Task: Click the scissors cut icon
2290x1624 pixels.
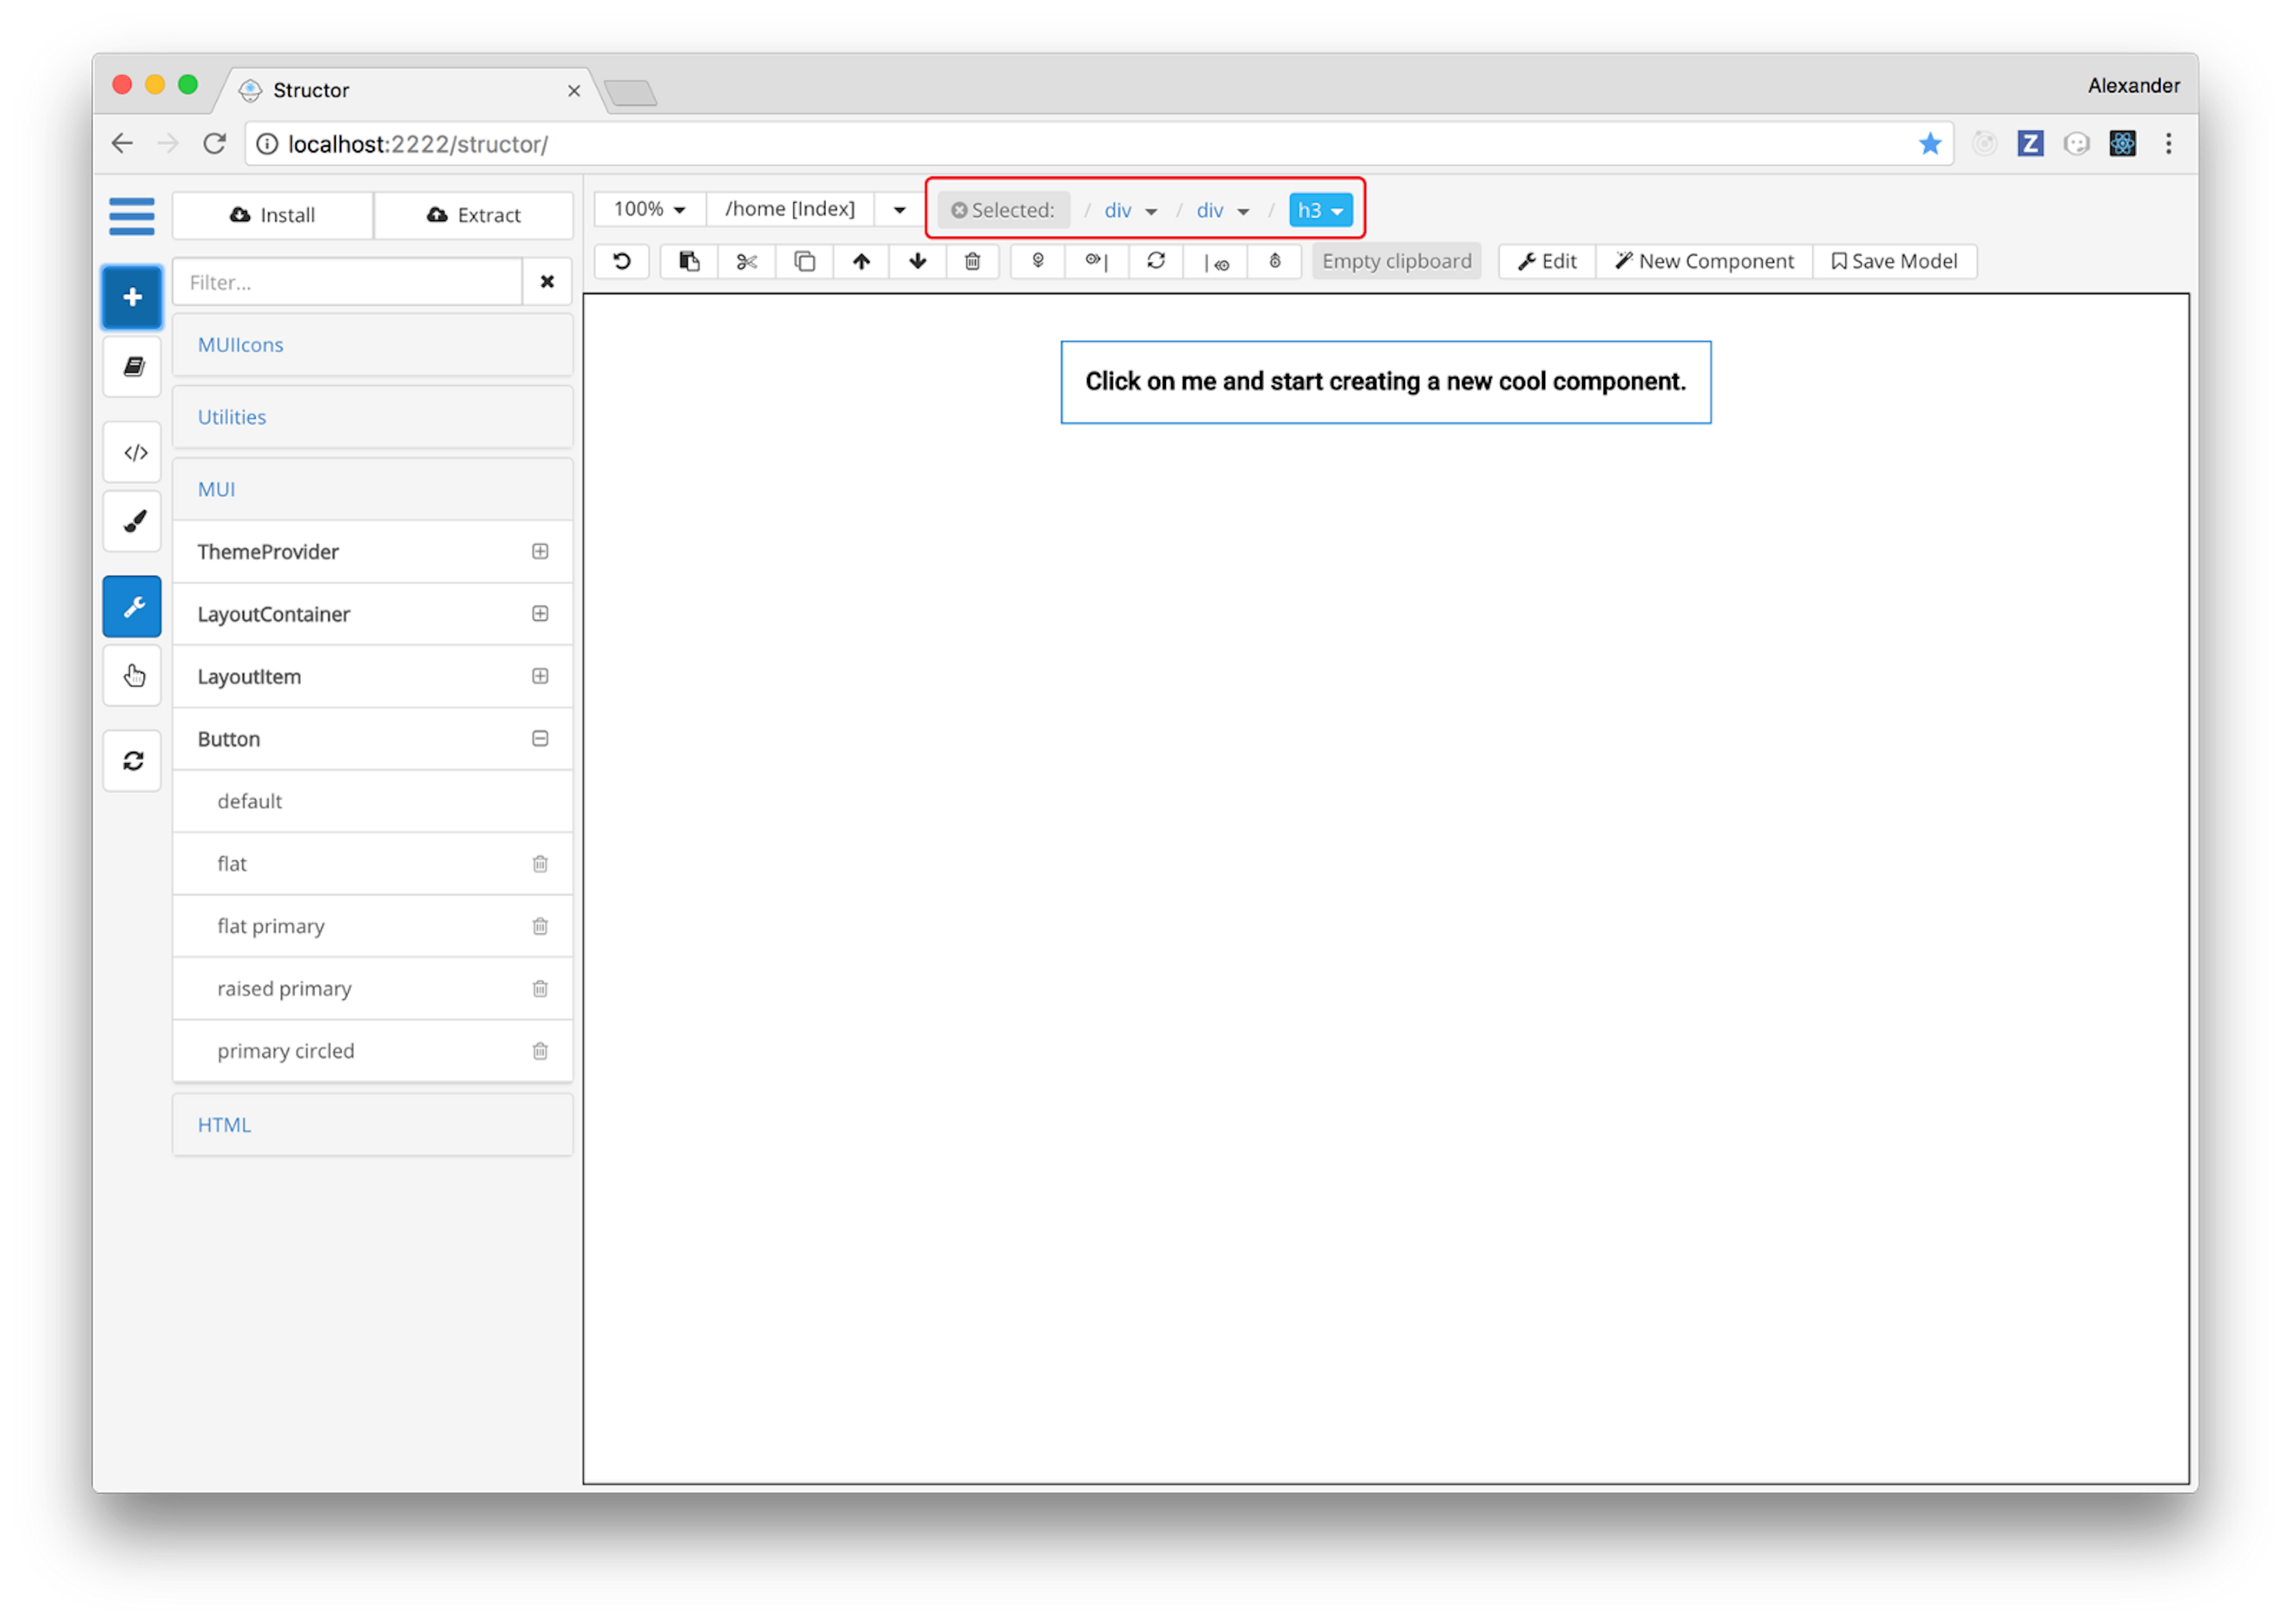Action: tap(746, 261)
